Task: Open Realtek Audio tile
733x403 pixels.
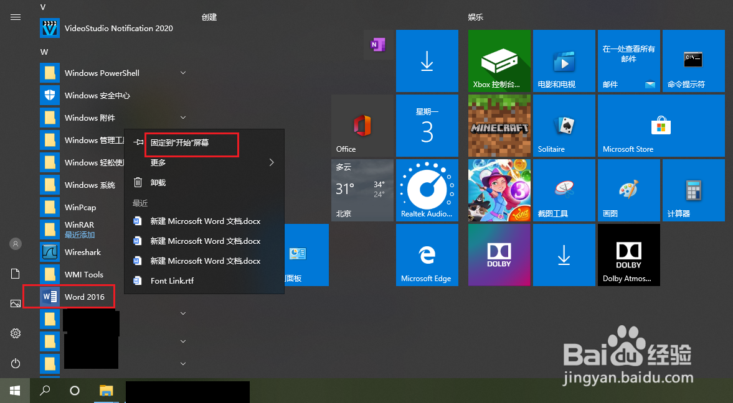Action: click(x=427, y=190)
